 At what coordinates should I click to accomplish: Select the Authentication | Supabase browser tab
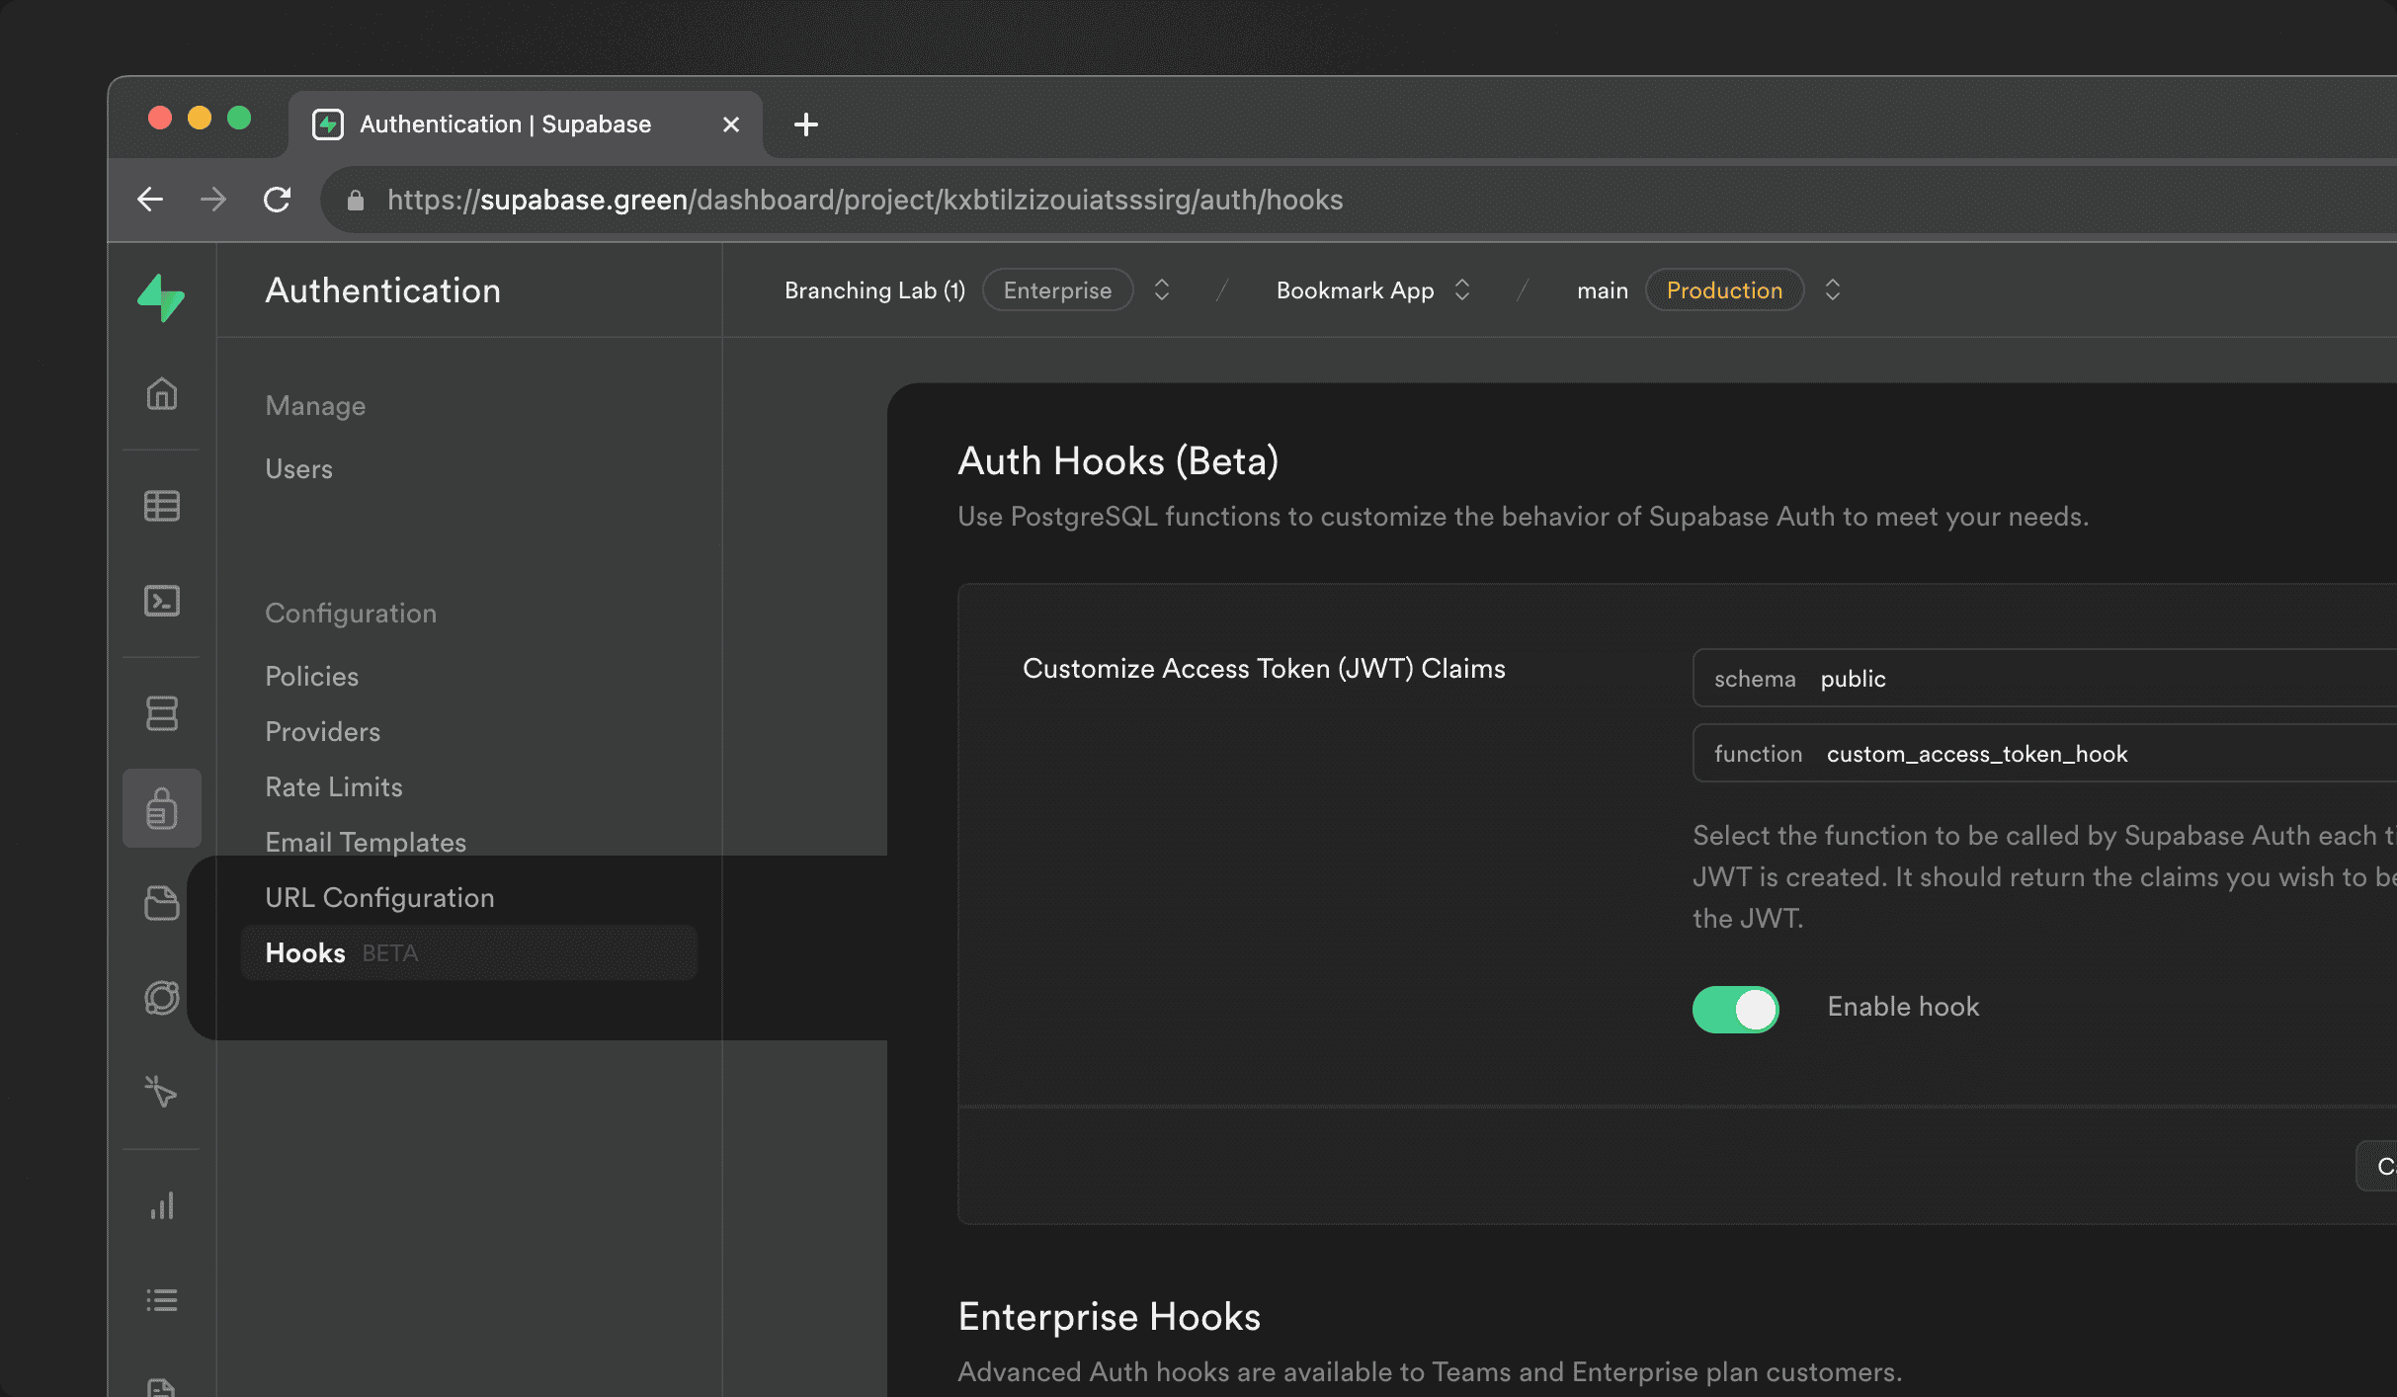[526, 124]
